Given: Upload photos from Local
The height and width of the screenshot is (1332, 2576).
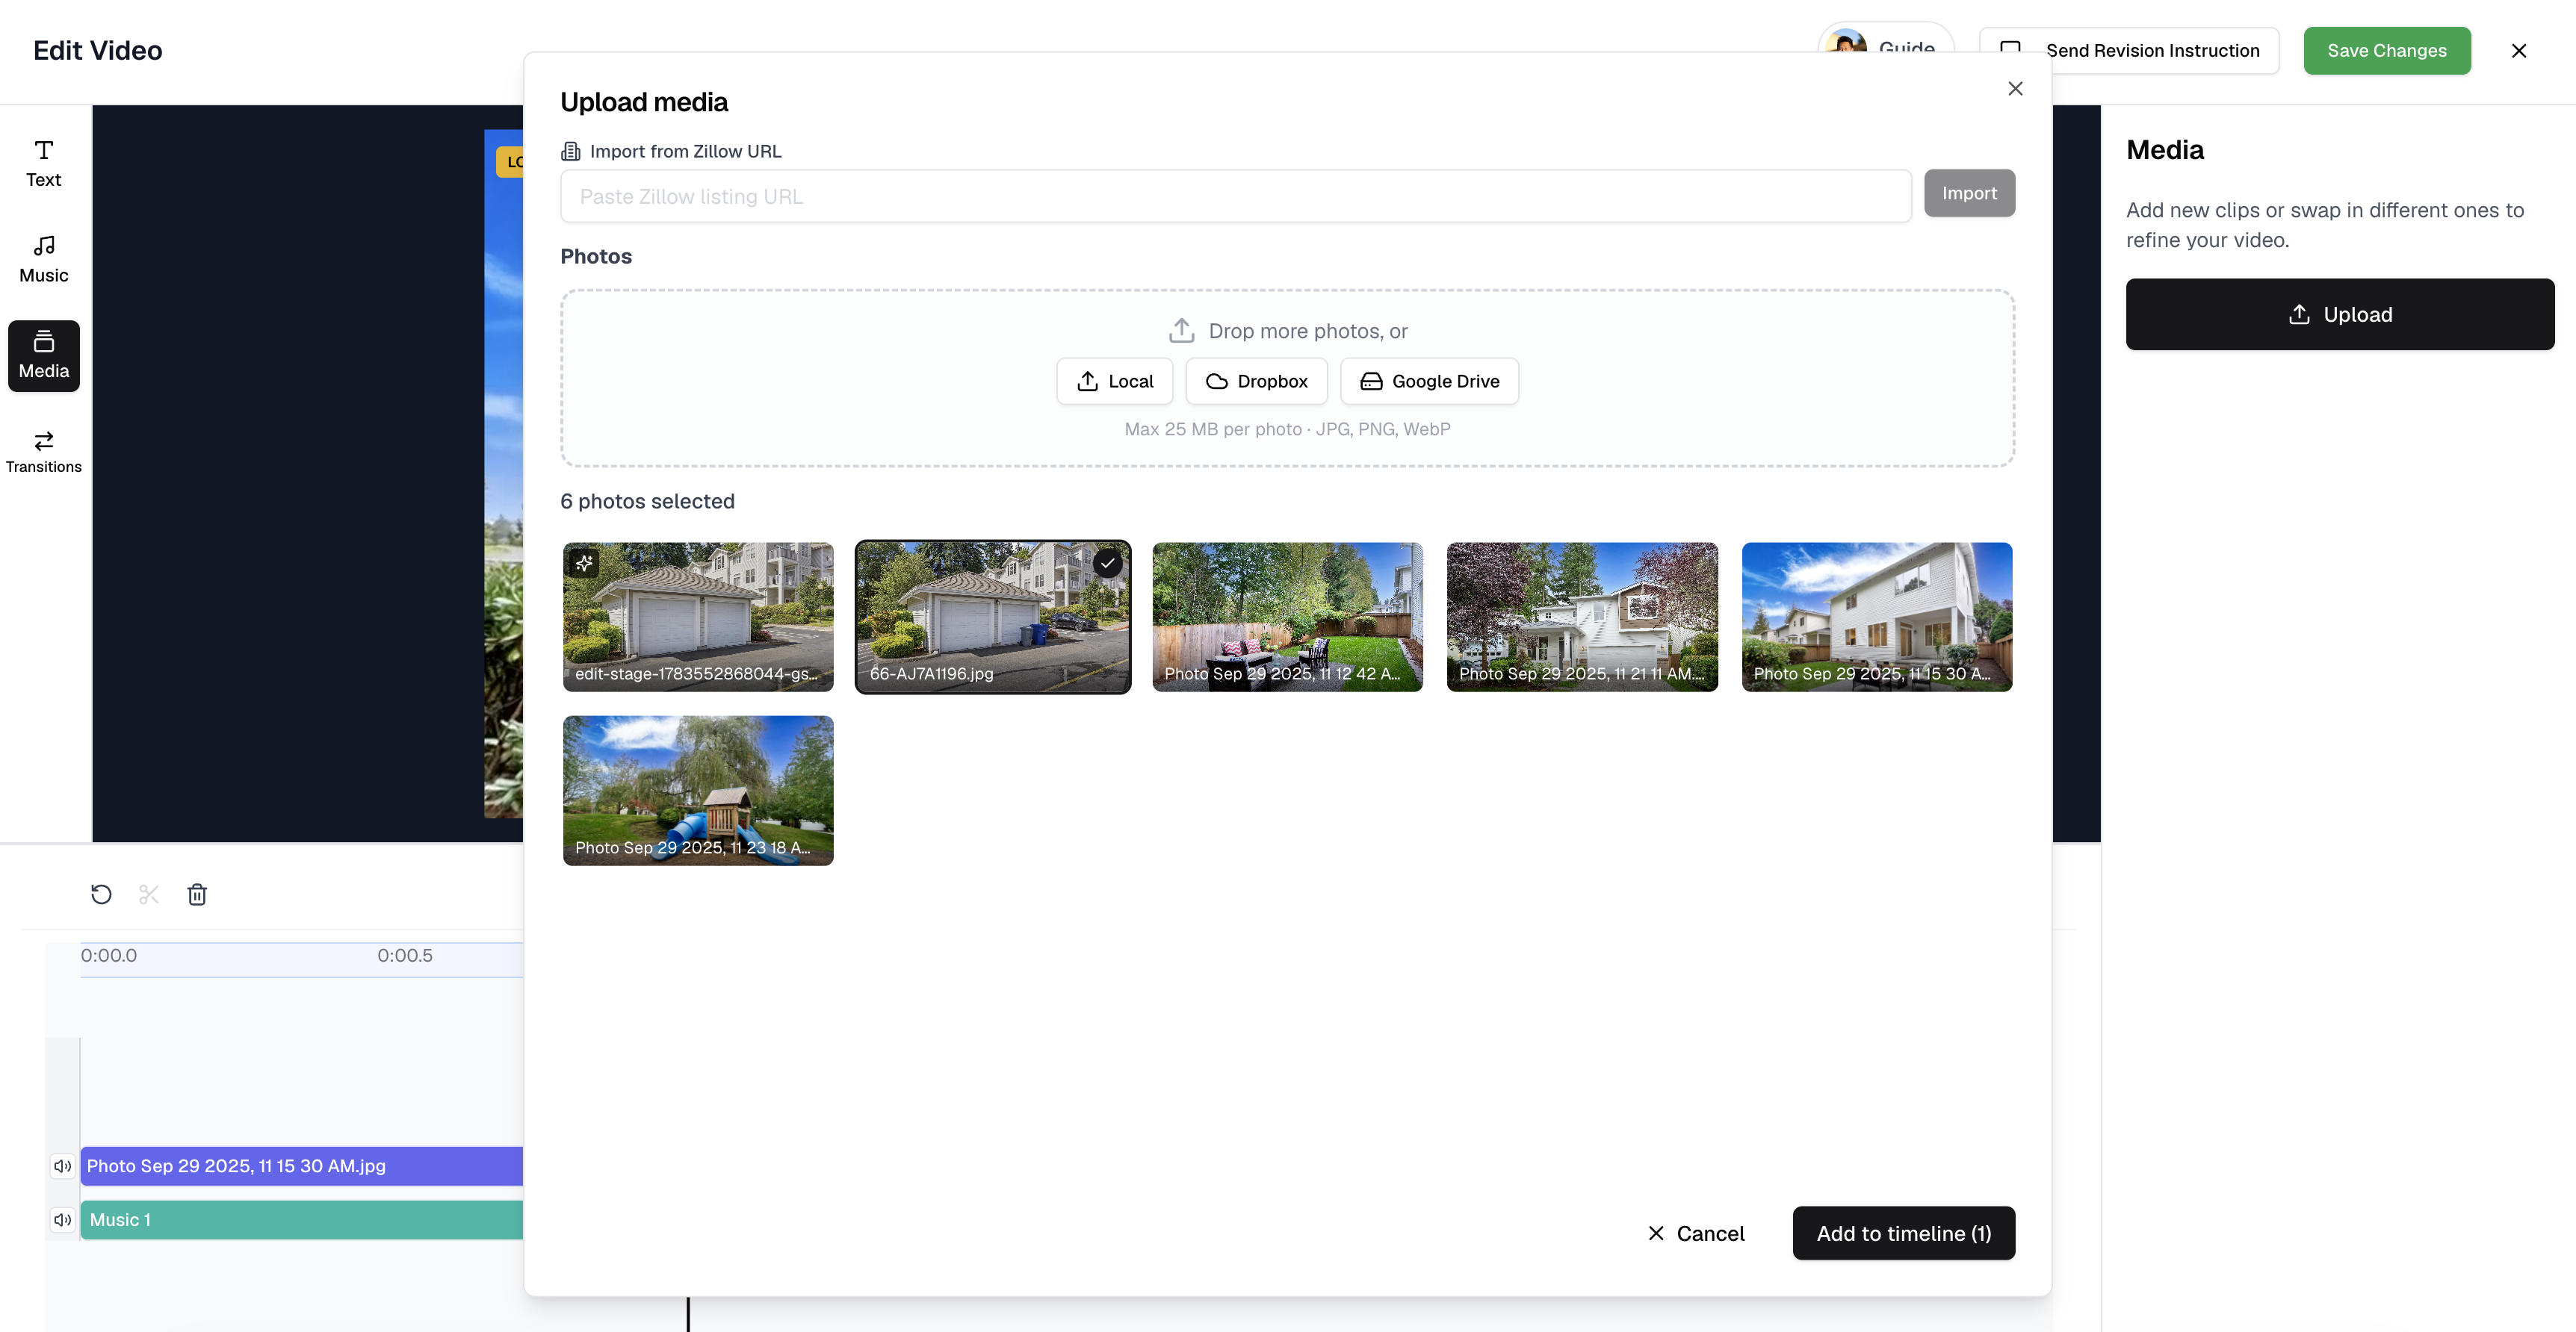Looking at the screenshot, I should click(1115, 382).
